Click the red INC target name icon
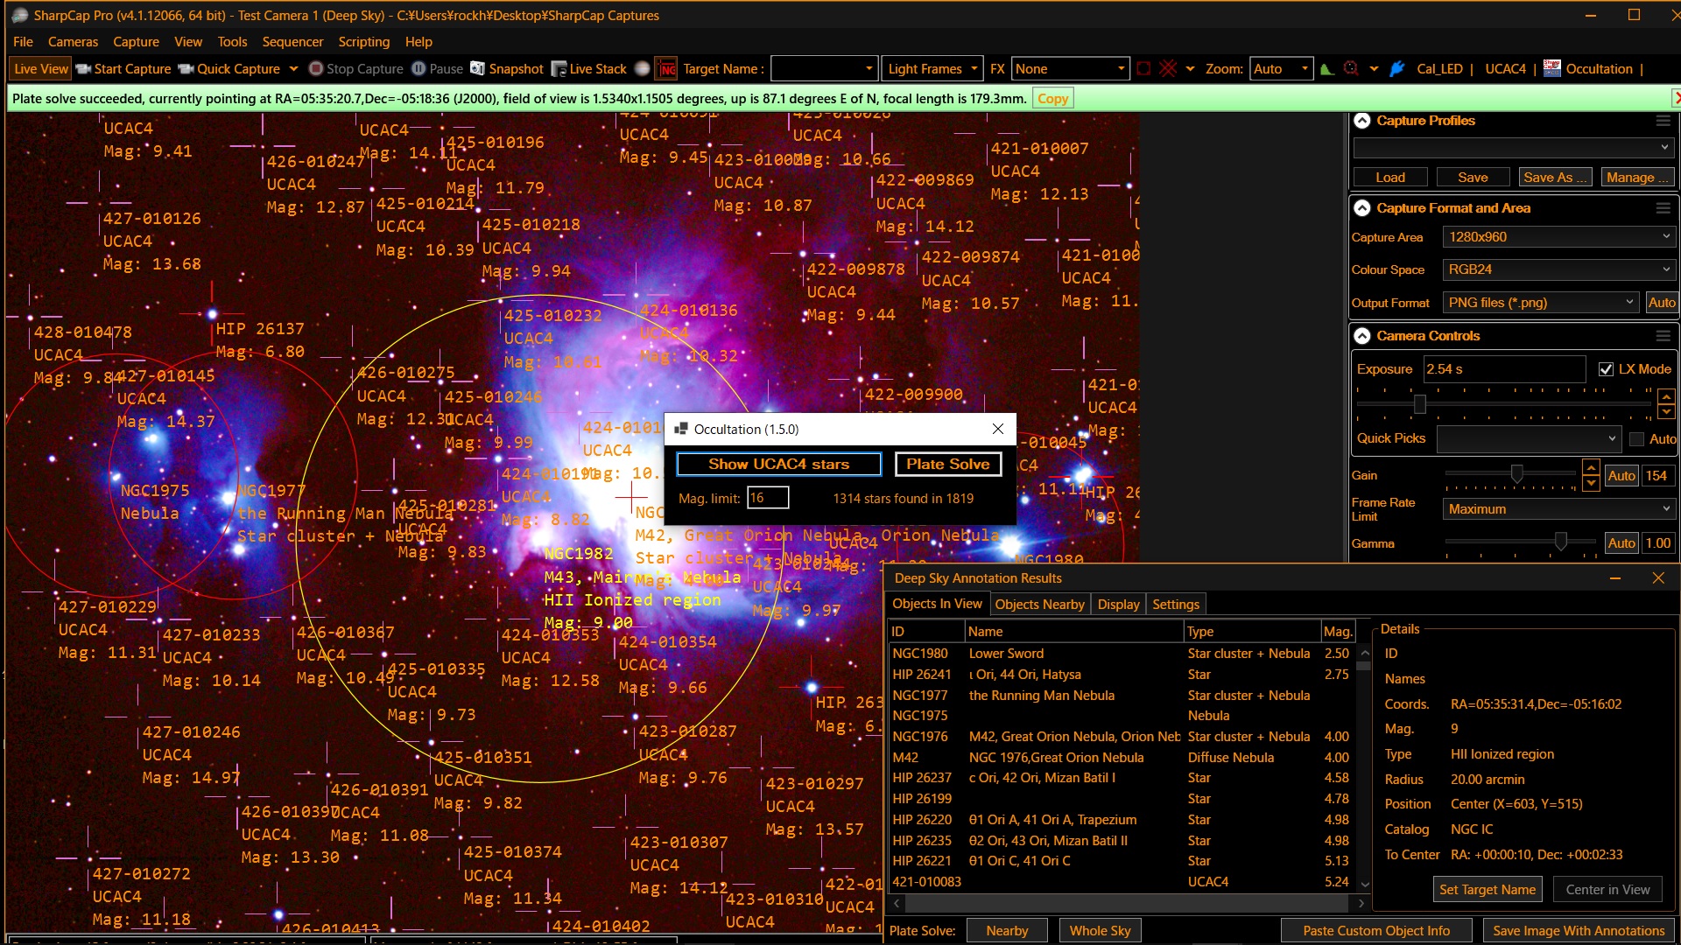The width and height of the screenshot is (1681, 945). [x=667, y=69]
